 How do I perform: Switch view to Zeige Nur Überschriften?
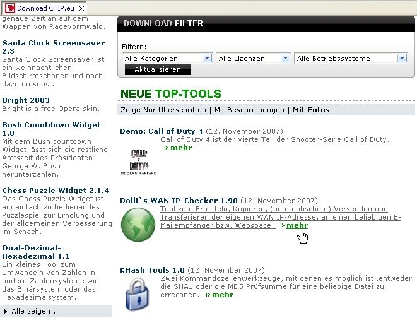tap(163, 110)
